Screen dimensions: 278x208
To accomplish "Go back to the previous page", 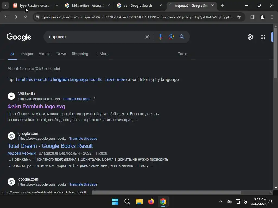I will tap(6, 17).
